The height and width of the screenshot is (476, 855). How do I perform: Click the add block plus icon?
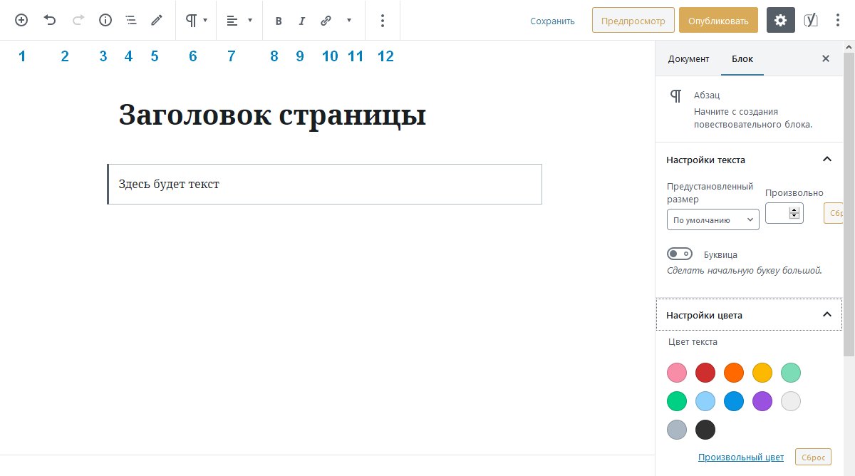(21, 20)
